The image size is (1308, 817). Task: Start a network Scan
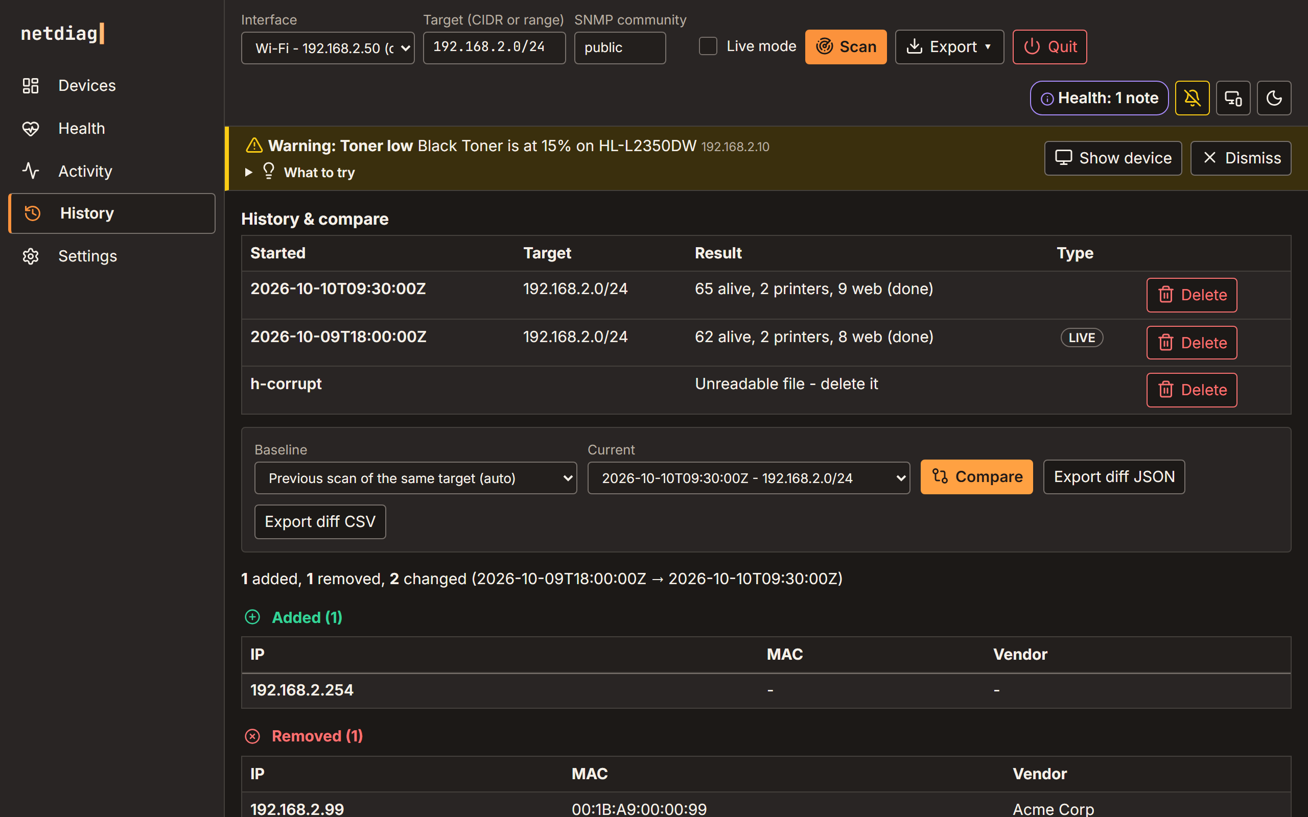845,47
